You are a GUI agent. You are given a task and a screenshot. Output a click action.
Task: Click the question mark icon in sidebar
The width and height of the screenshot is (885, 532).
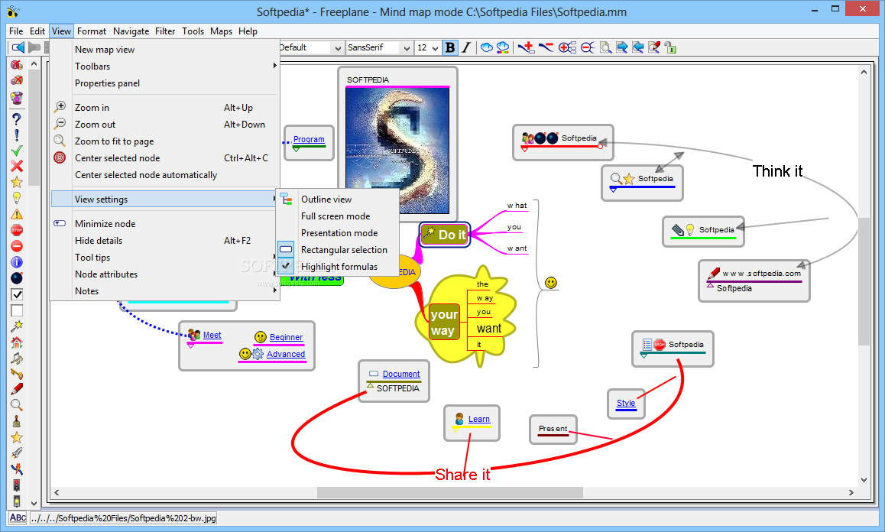tap(17, 119)
